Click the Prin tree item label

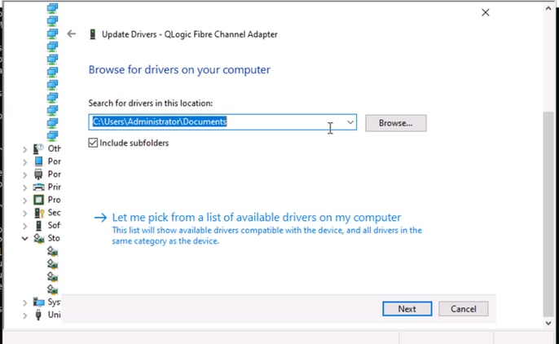[x=54, y=187]
